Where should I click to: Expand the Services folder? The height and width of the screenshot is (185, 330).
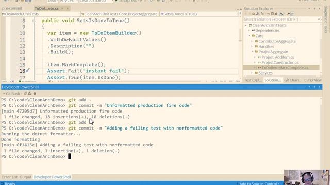(252, 73)
